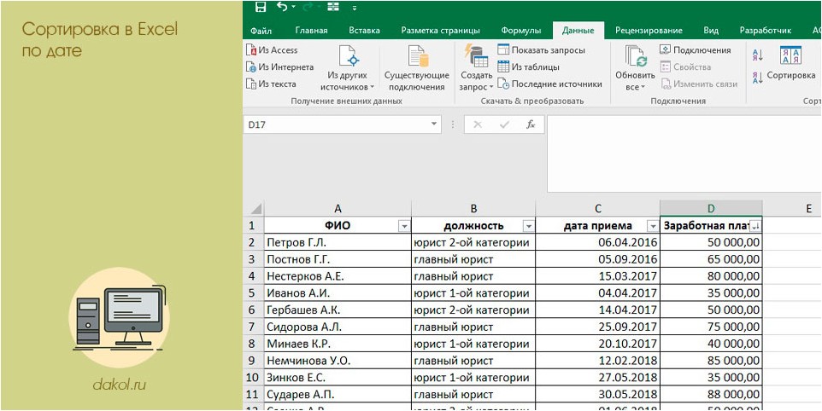The height and width of the screenshot is (411, 822).
Task: Select column A header
Action: 338,209
